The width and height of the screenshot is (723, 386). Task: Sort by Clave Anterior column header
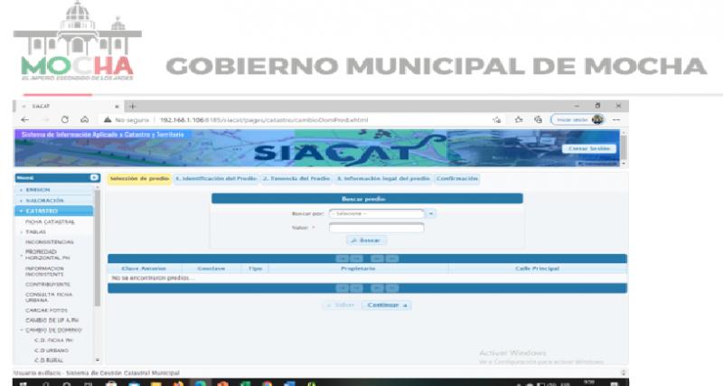pos(145,268)
